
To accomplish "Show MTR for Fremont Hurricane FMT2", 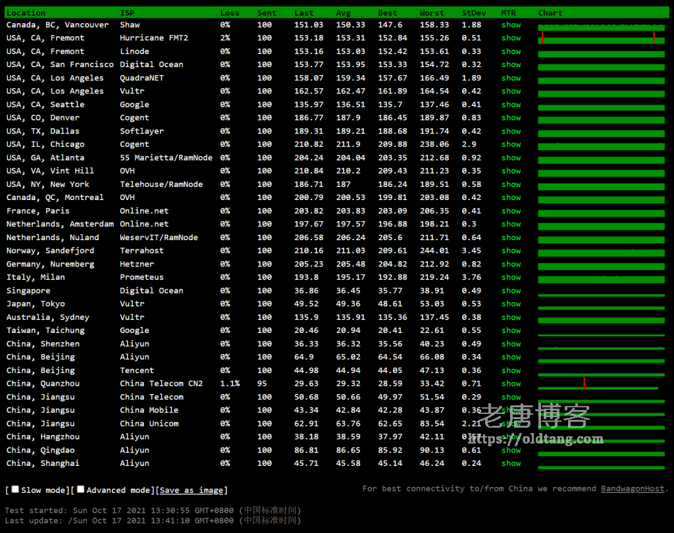I will 511,38.
